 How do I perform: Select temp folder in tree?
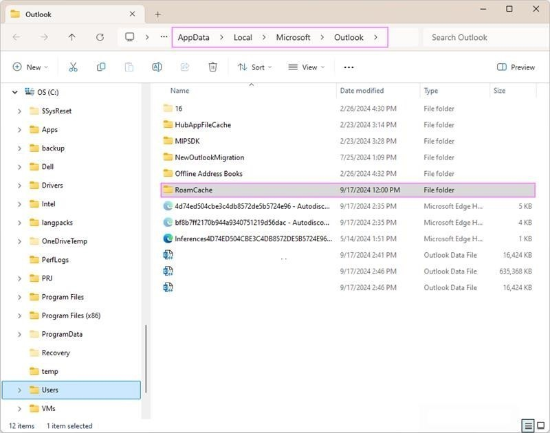pos(49,371)
